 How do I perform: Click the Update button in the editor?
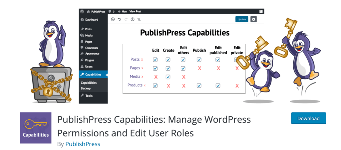tap(242, 19)
